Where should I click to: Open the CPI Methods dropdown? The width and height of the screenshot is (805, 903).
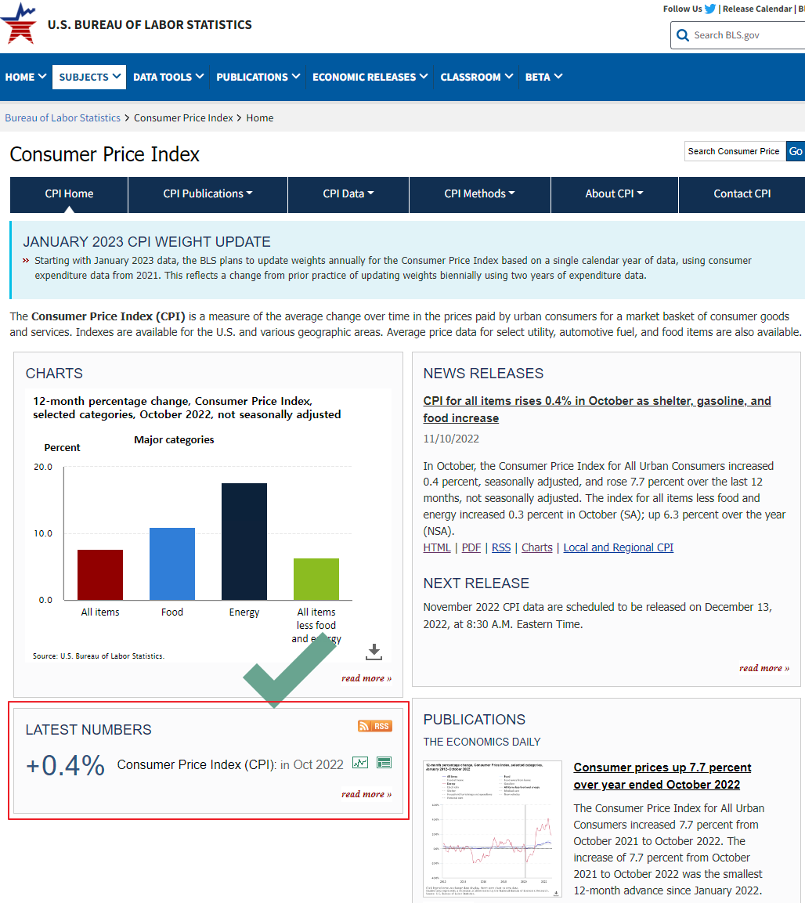pos(480,194)
